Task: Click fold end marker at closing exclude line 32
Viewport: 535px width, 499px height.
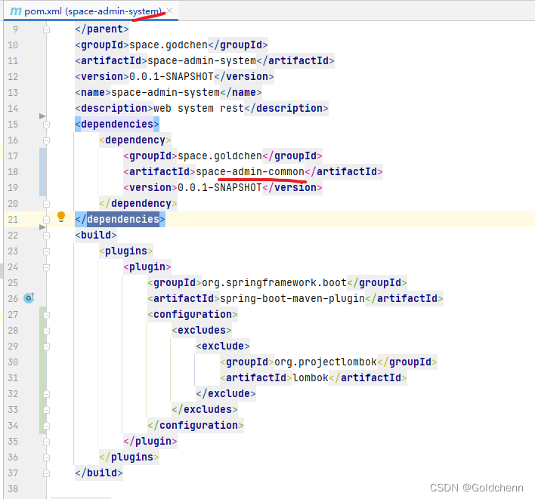Action: click(47, 394)
